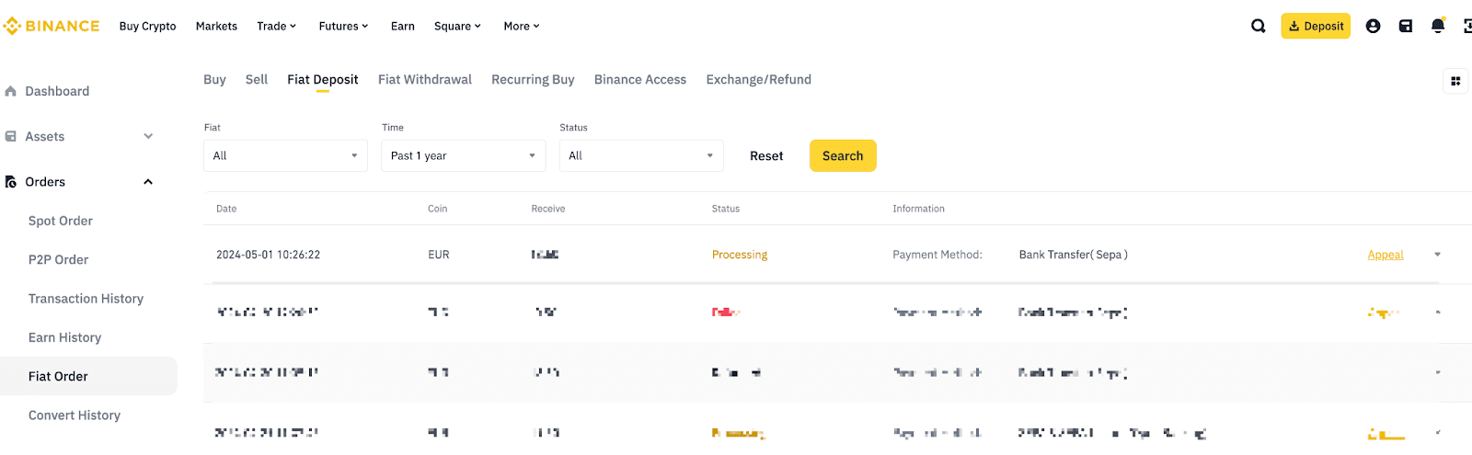Screen dimensions: 1472x455
Task: Open the user profile icon
Action: point(1373,26)
